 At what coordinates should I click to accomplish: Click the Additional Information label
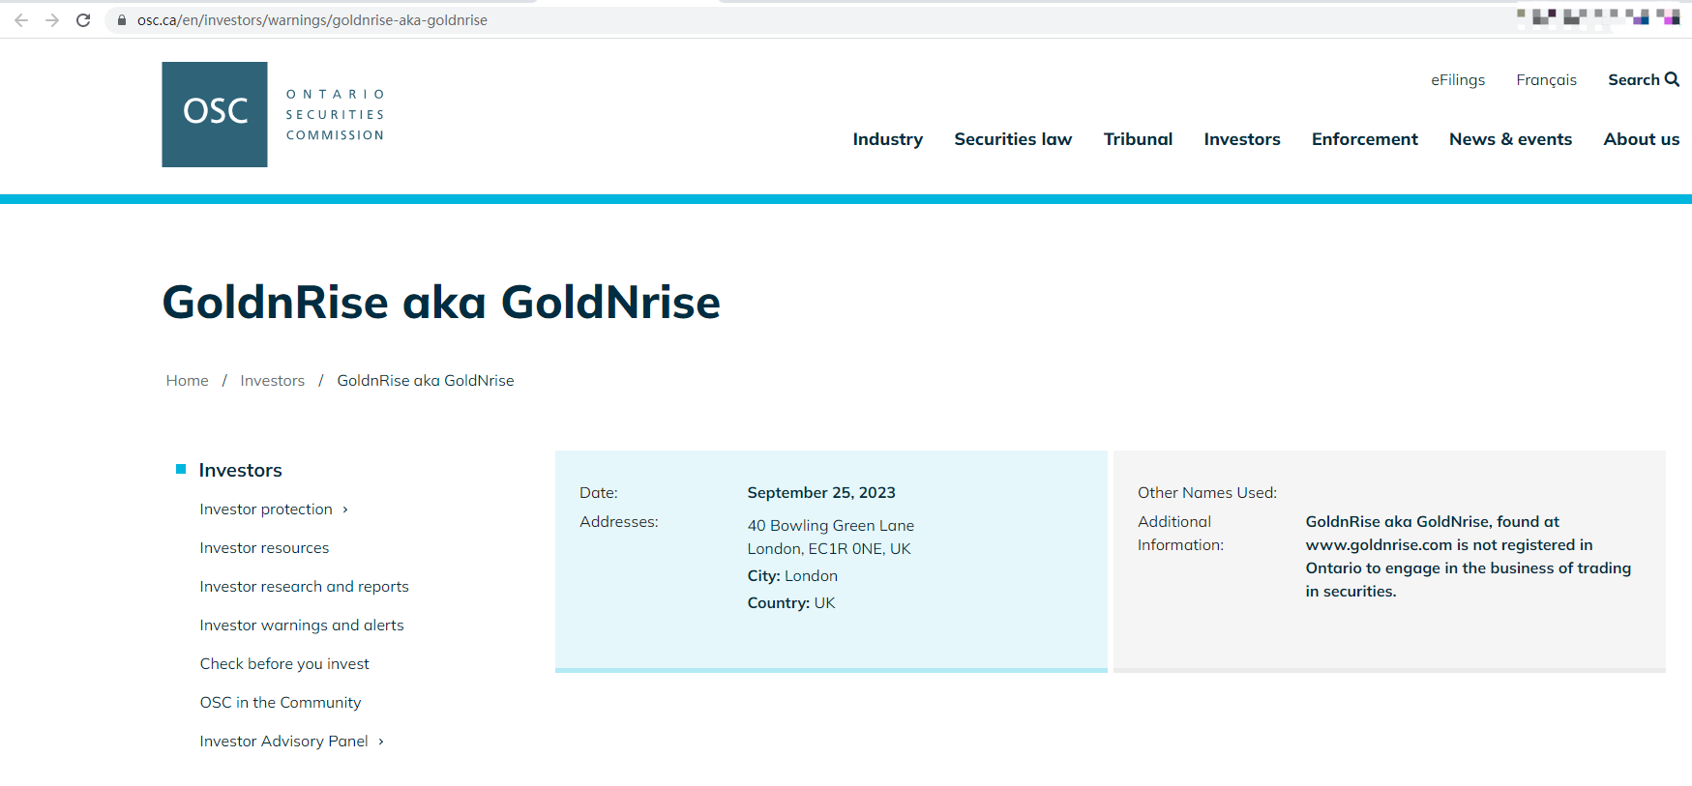click(x=1180, y=534)
